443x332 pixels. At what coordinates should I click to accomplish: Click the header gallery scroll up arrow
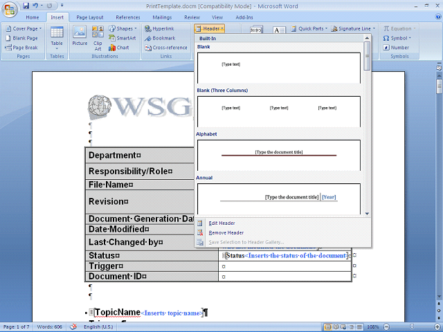tap(367, 38)
